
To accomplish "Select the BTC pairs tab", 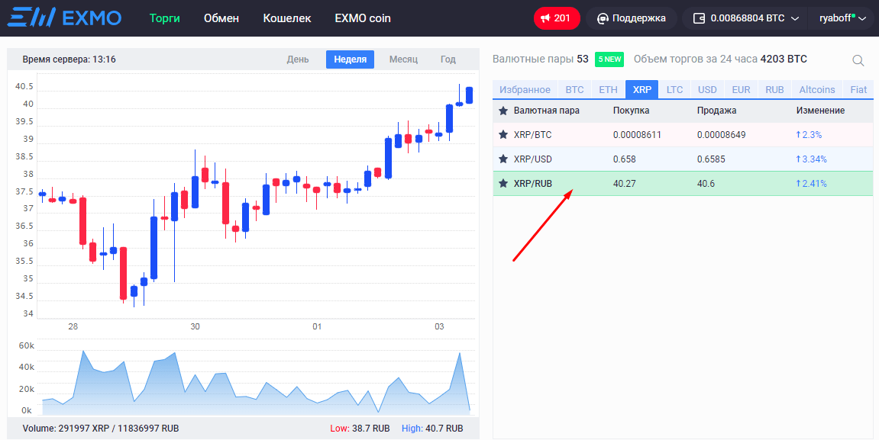I will coord(574,89).
